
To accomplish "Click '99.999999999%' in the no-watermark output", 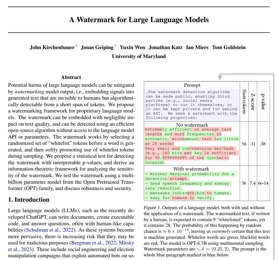I will pyautogui.click(x=171, y=158).
